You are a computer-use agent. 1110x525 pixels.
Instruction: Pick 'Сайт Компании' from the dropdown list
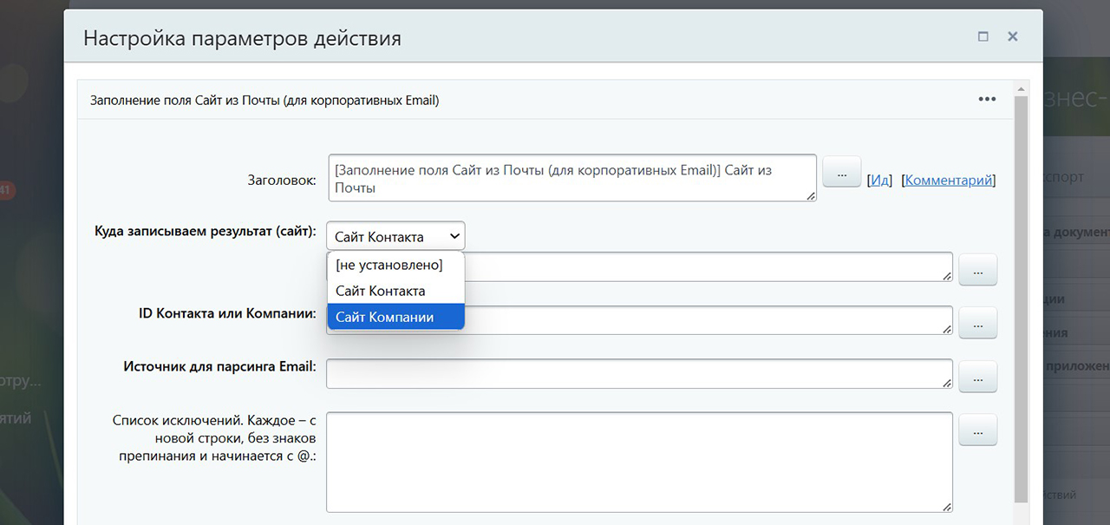pyautogui.click(x=385, y=317)
